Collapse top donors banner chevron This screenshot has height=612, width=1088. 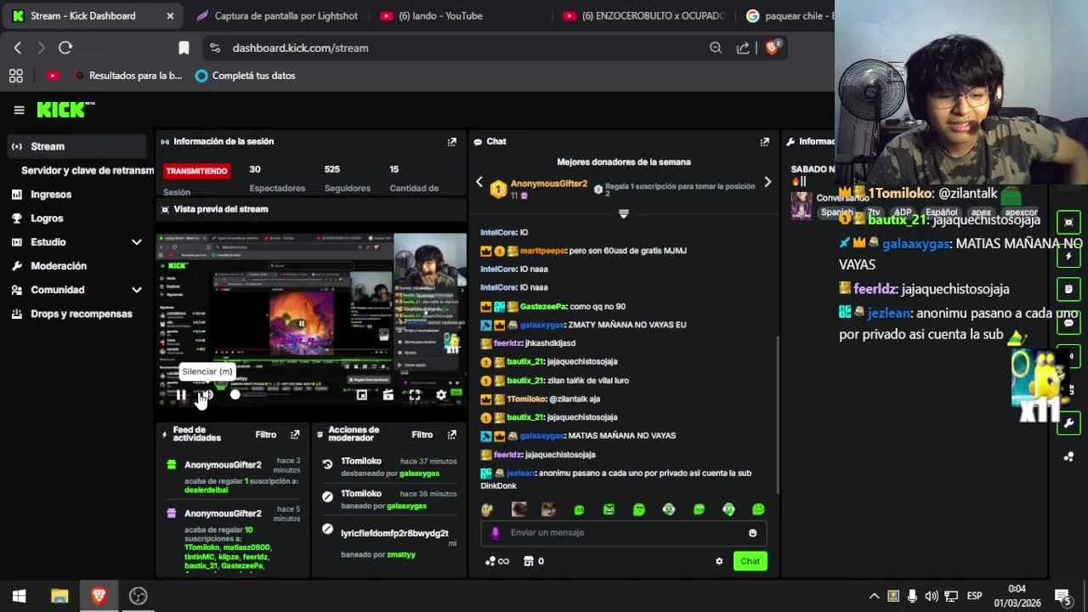(623, 213)
